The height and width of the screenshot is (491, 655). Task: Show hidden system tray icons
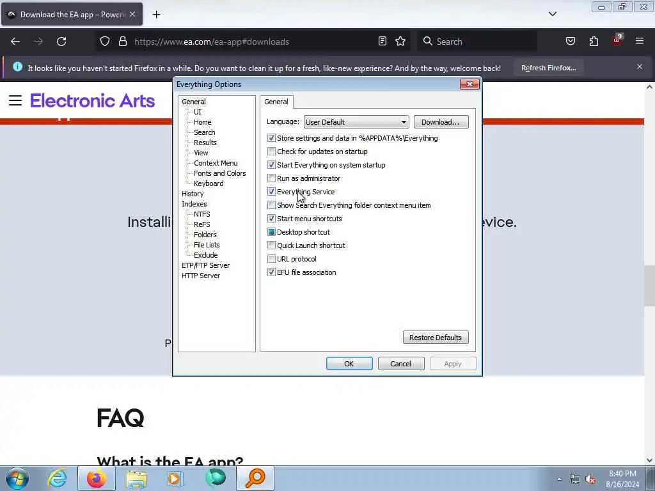point(559,479)
